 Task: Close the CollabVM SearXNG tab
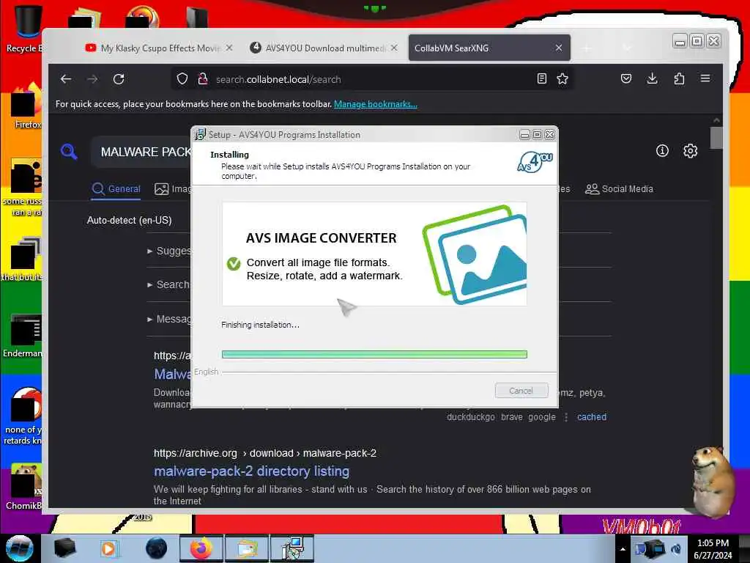click(559, 48)
